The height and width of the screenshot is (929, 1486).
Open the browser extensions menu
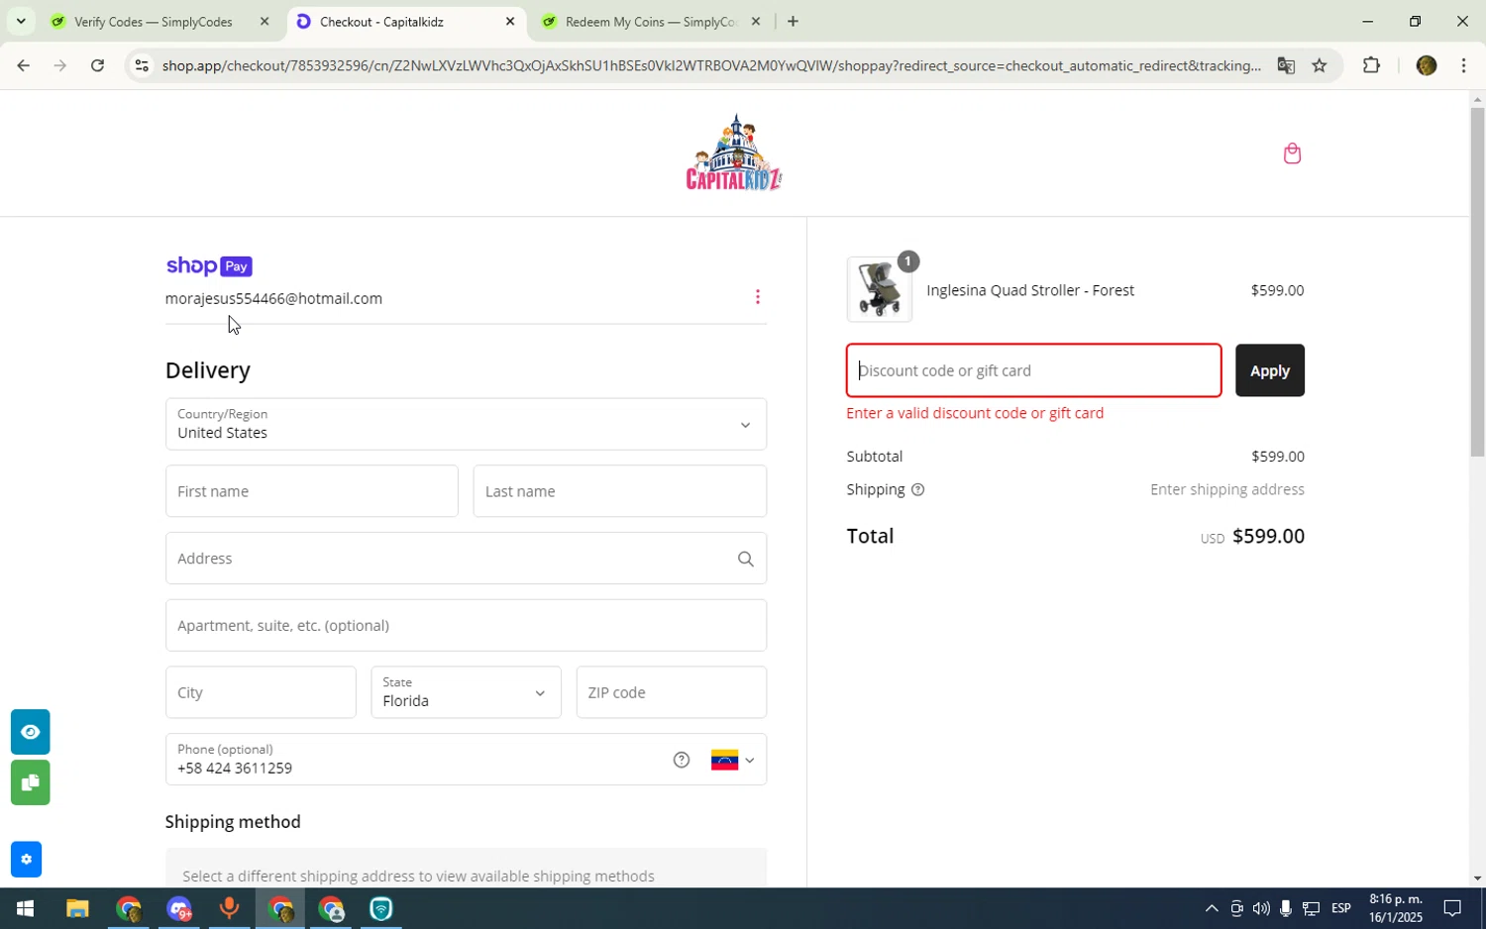coord(1371,65)
